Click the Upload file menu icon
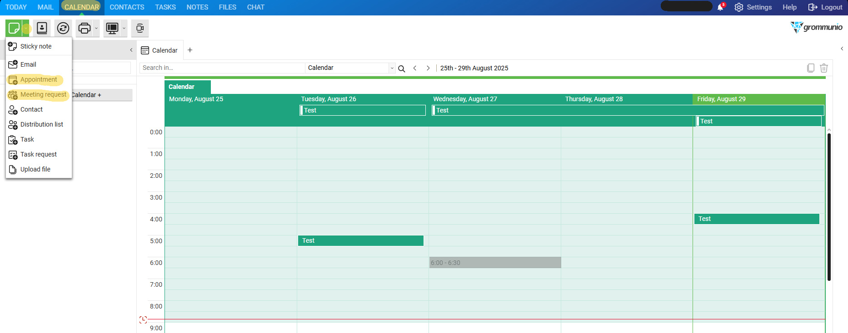 click(x=13, y=169)
